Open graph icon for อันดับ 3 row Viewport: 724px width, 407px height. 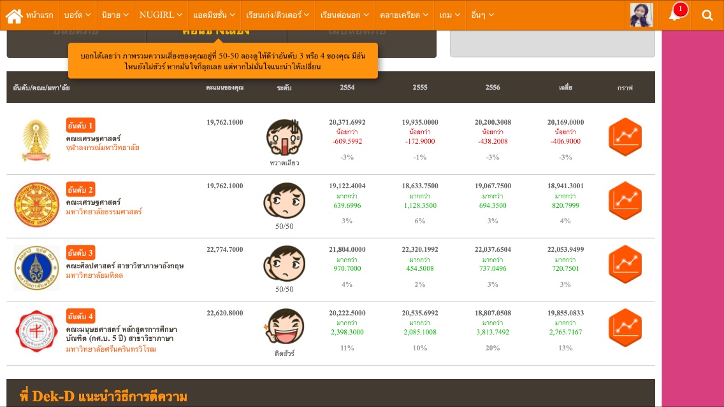tap(625, 264)
